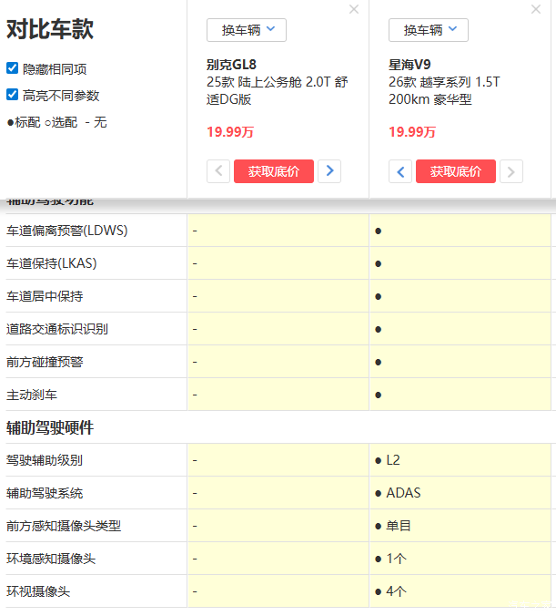Viewport: 556px width, 616px height.
Task: Select the 车道偏离预警(LDWS) row label
Action: tap(67, 231)
